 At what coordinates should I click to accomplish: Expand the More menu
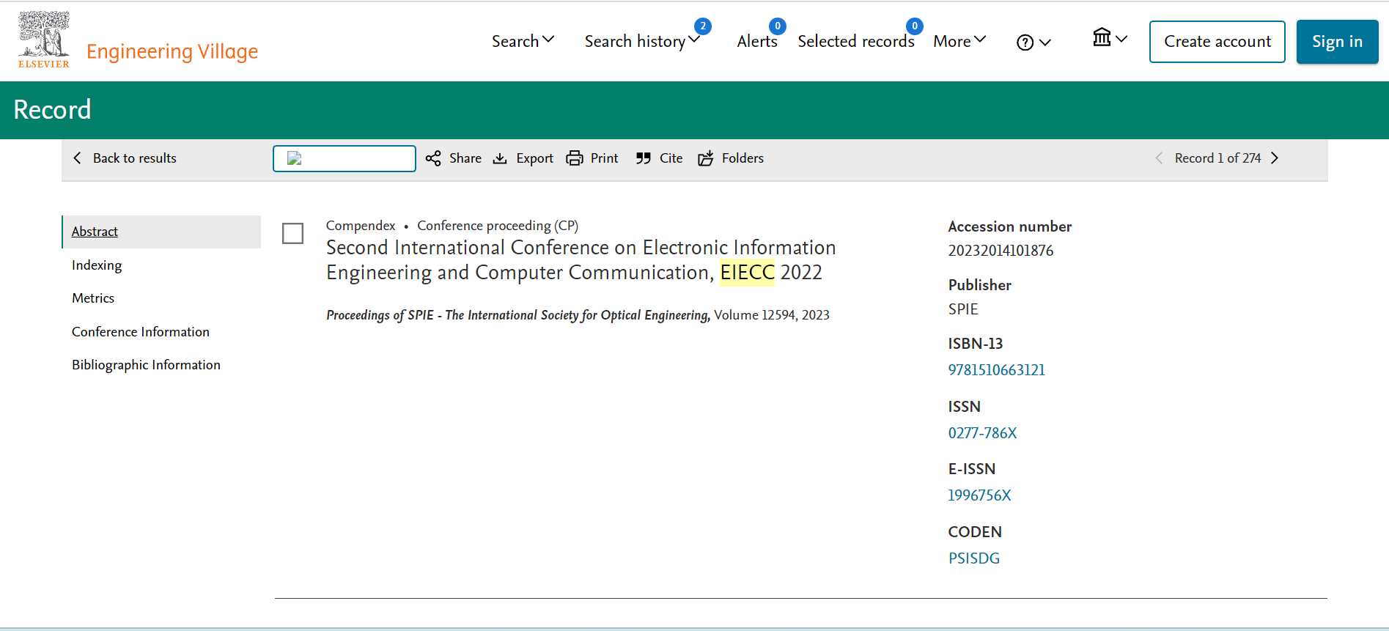(x=959, y=41)
